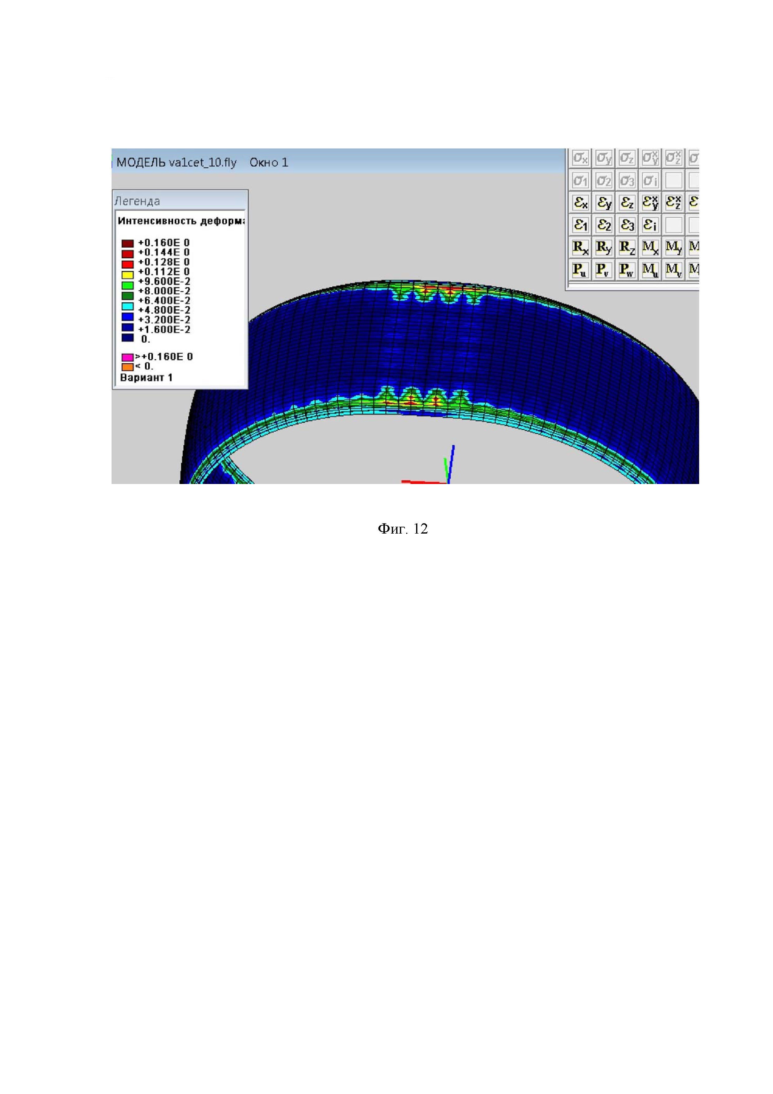This screenshot has height=1094, width=773.
Task: Click the ε1 principal strain icon
Action: point(580,225)
